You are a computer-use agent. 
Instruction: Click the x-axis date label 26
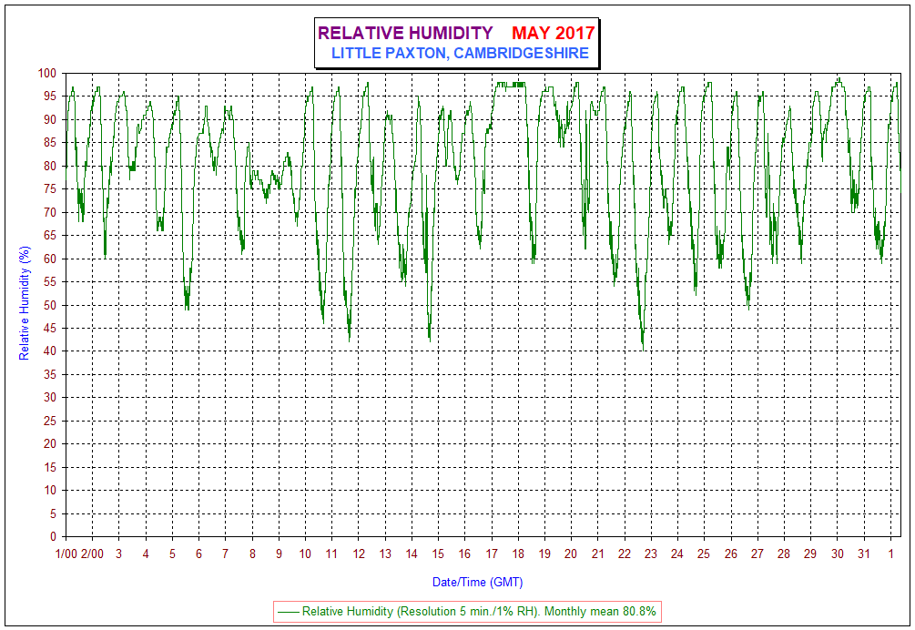coord(730,554)
